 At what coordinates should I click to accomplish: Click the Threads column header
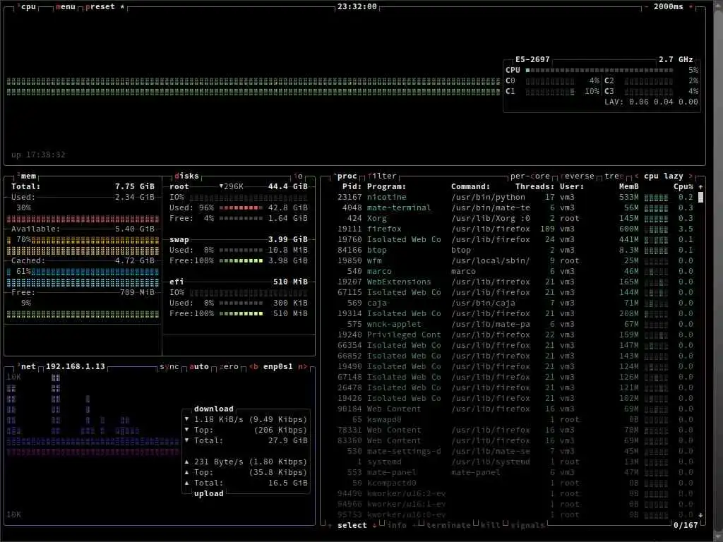(535, 186)
